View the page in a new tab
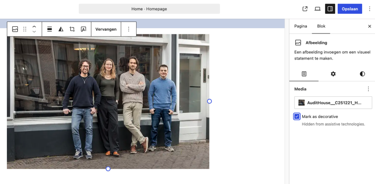Screen dimensions: 375x184 click(x=305, y=9)
